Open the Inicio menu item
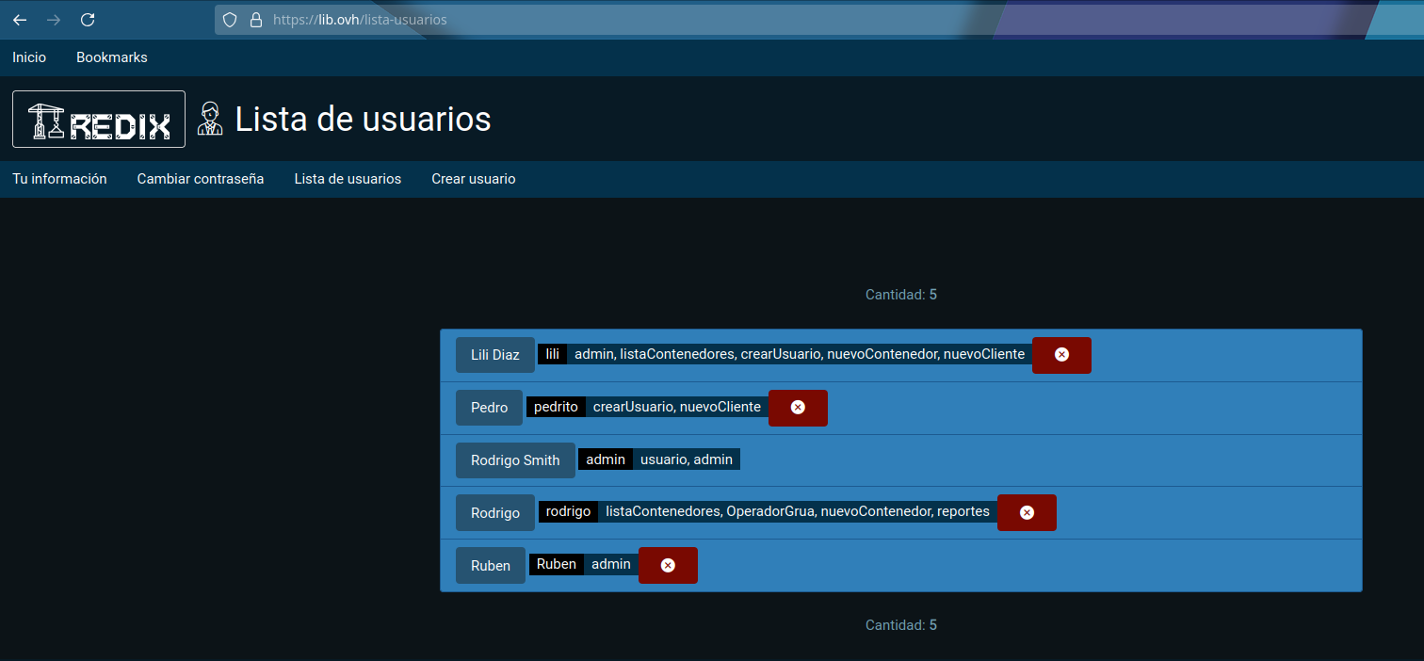This screenshot has width=1424, height=661. coord(29,57)
